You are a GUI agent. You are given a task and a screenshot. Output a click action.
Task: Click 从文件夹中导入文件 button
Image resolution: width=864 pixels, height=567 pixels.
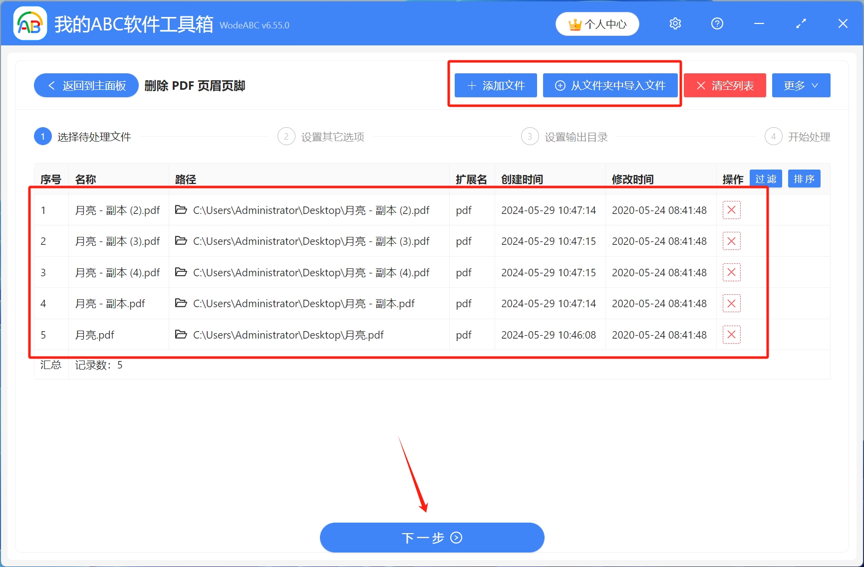[610, 85]
